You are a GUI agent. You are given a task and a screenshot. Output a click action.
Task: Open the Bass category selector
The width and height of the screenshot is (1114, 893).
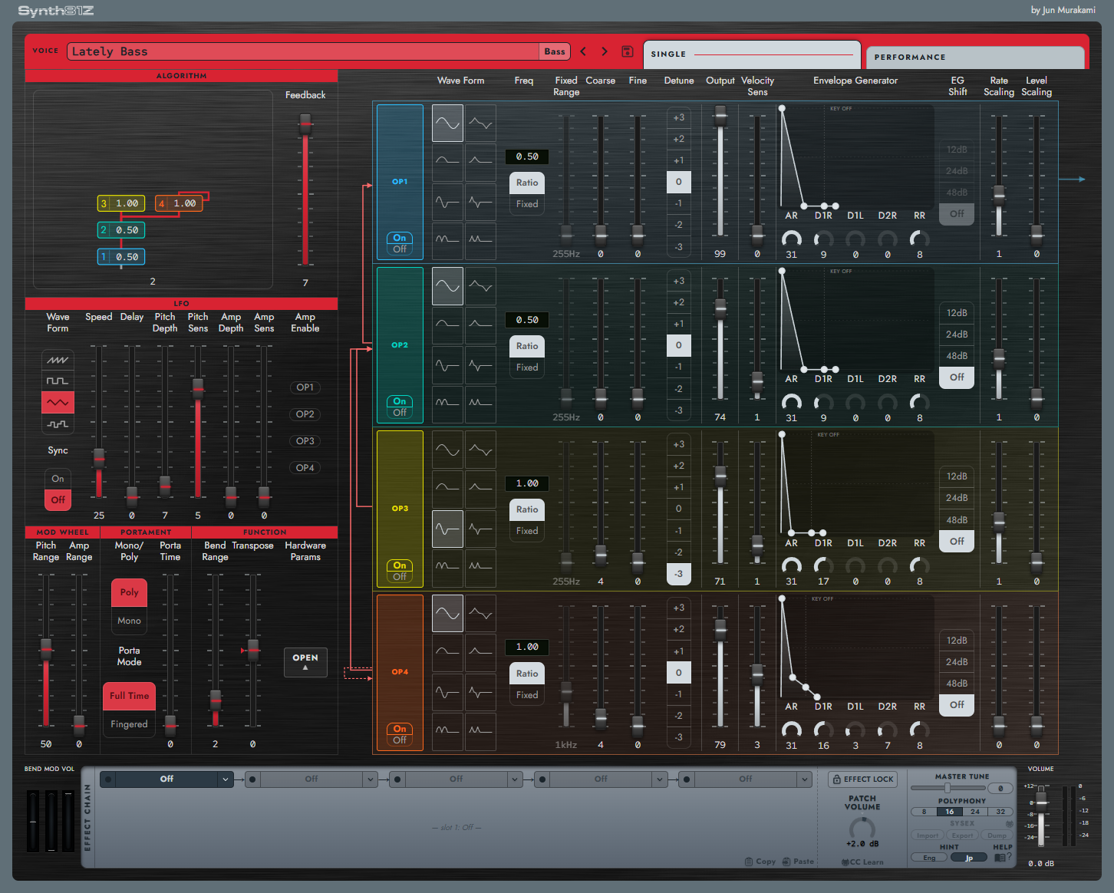point(555,51)
